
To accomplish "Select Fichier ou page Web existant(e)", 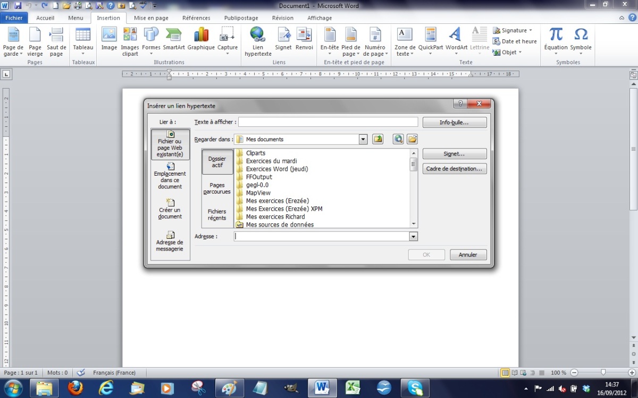I will 170,144.
